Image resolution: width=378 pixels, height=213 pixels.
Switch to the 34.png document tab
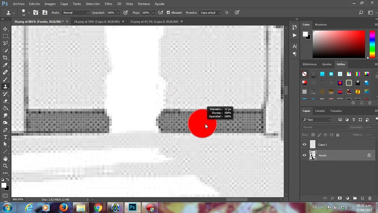point(97,22)
